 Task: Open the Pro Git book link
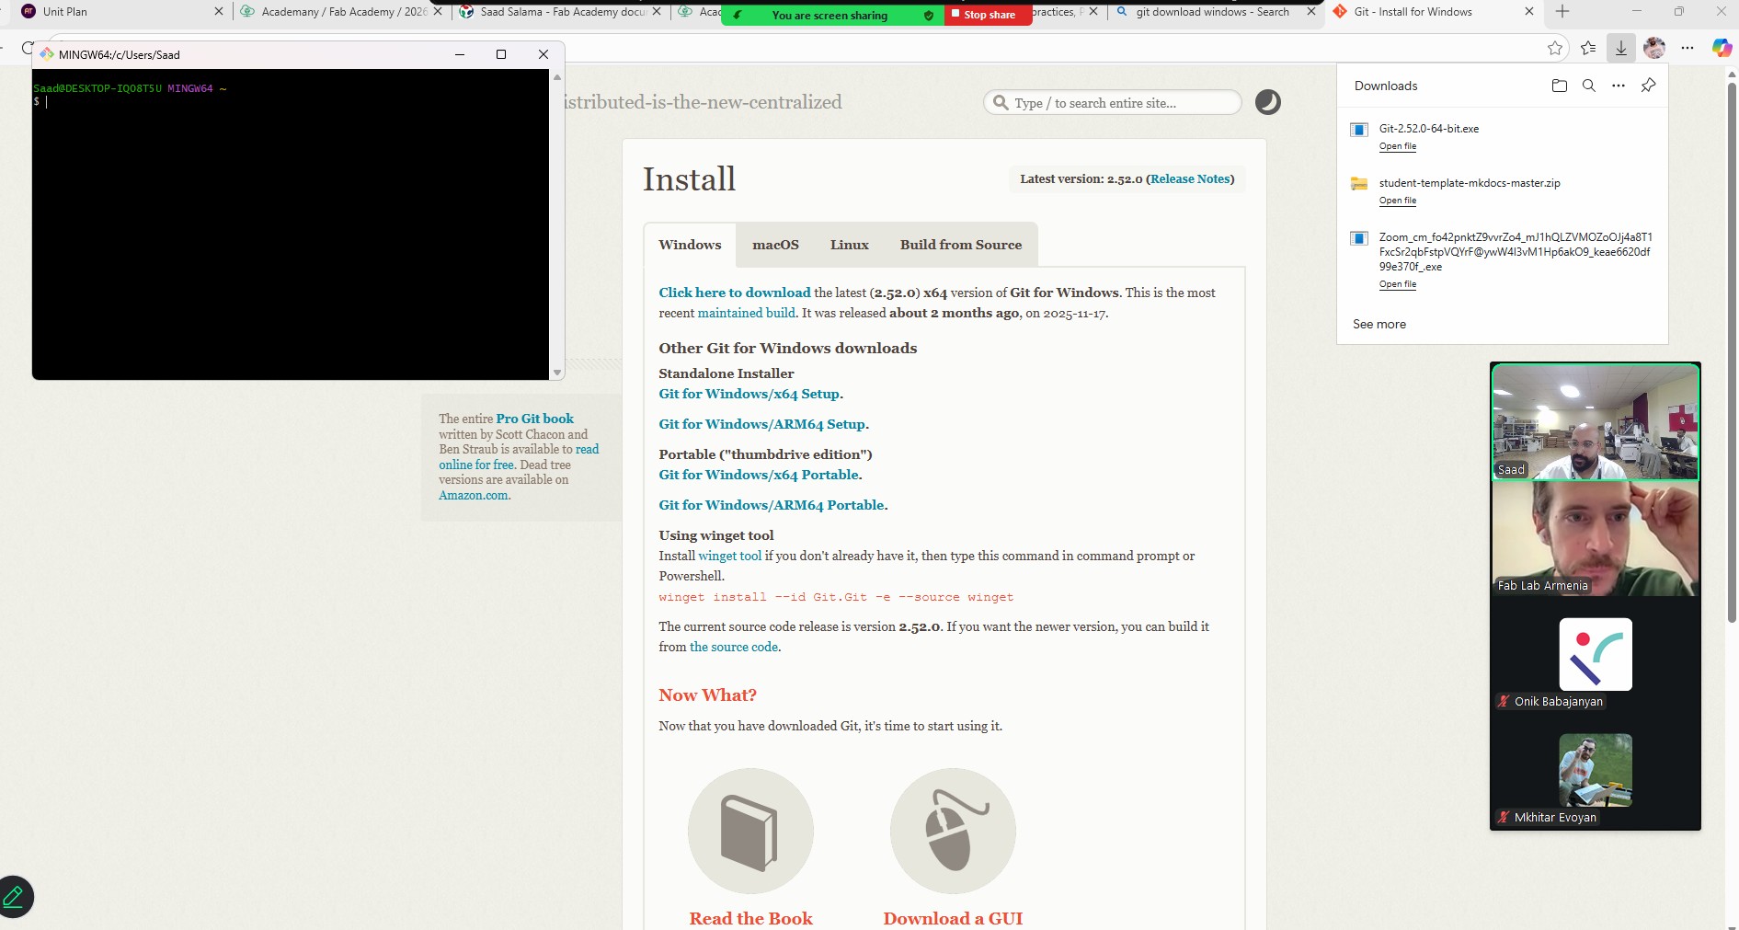pos(534,419)
